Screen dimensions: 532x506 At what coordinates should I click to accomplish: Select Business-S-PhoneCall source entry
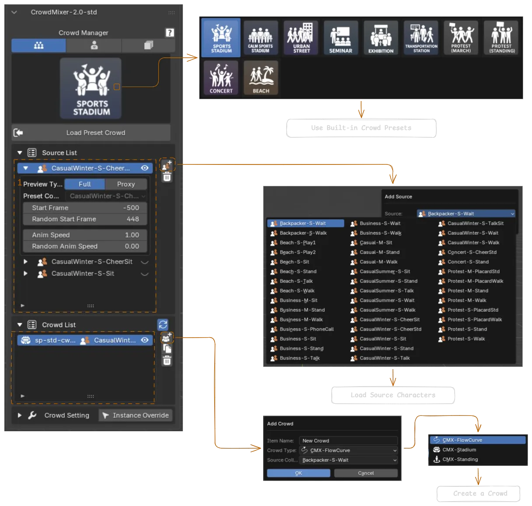point(306,329)
